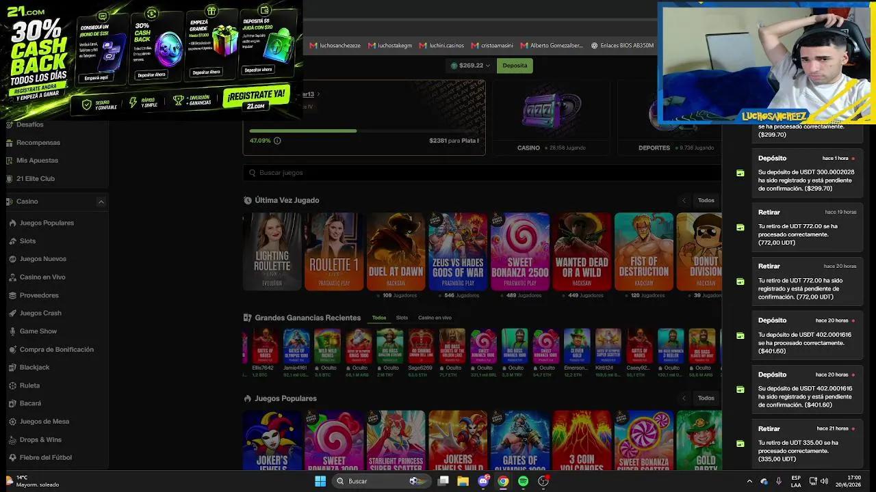Click Depositar Ahora on 30% Cash Back card
Screen dimensions: 876x492
[151, 75]
